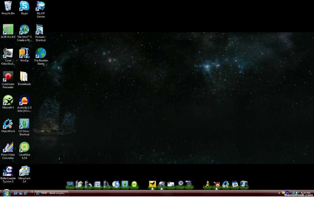314x197 pixels.
Task: Click the ACID Pro 6.0 shortcut
Action: coord(8,30)
